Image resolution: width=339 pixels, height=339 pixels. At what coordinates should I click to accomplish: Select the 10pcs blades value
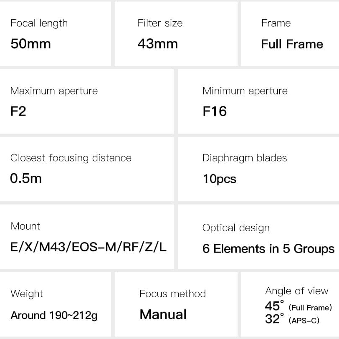click(x=220, y=179)
